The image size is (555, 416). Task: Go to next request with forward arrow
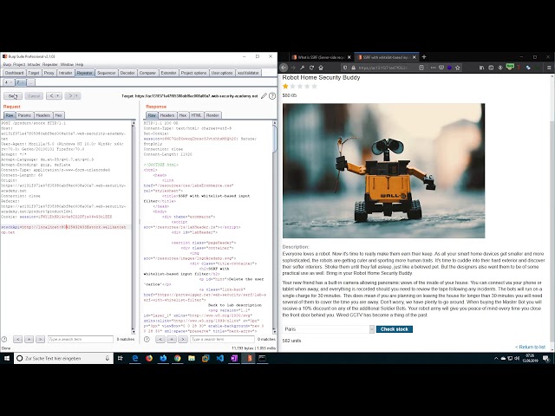70,96
